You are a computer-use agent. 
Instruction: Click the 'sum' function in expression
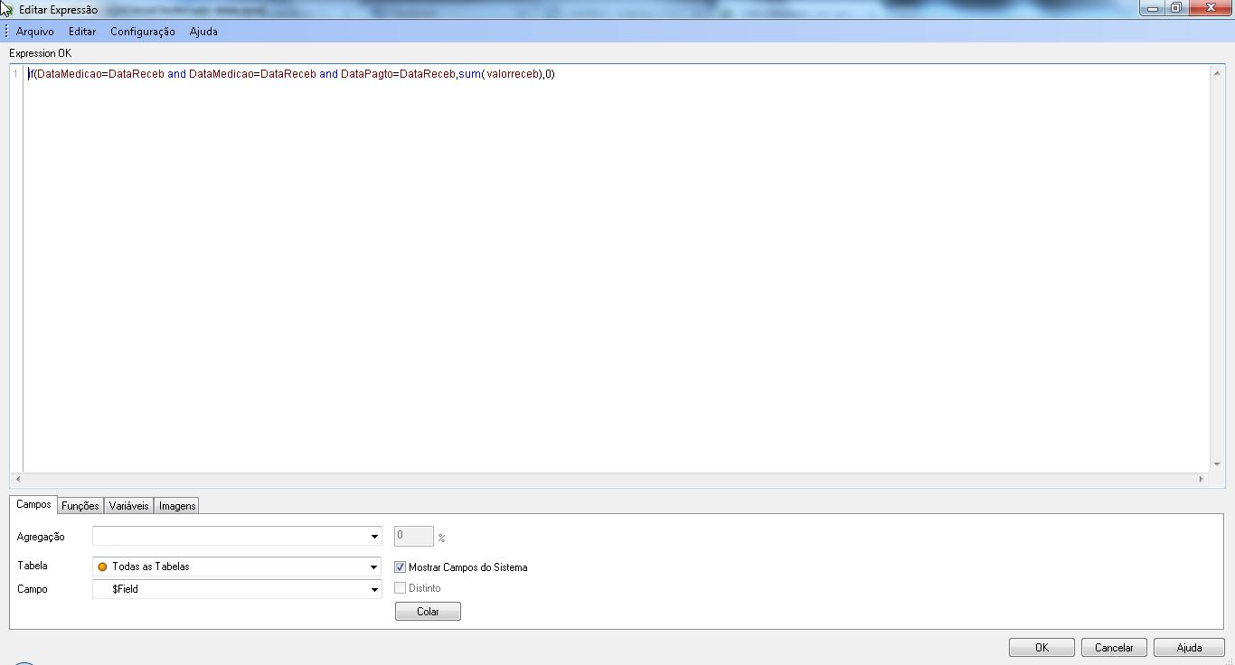click(x=468, y=74)
